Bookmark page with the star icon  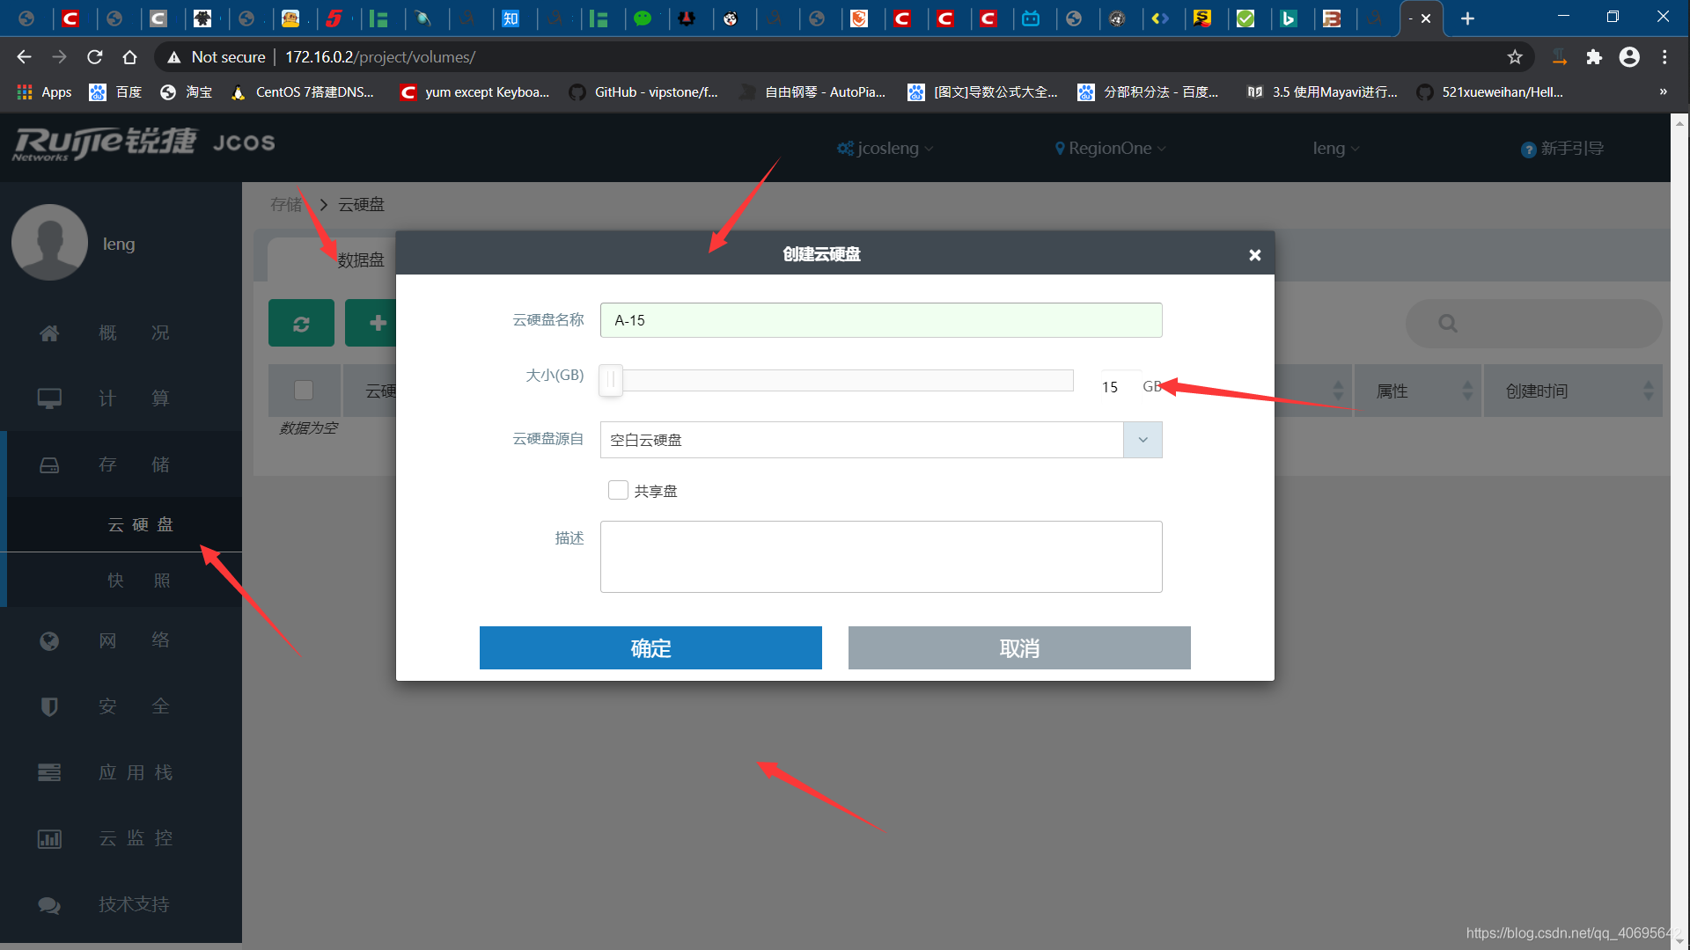pyautogui.click(x=1515, y=57)
